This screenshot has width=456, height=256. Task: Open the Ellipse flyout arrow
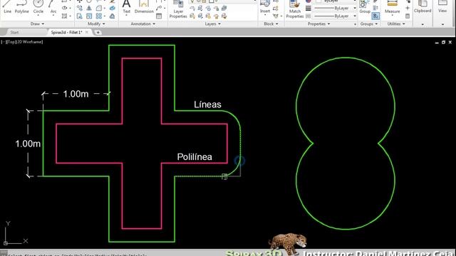click(70, 8)
